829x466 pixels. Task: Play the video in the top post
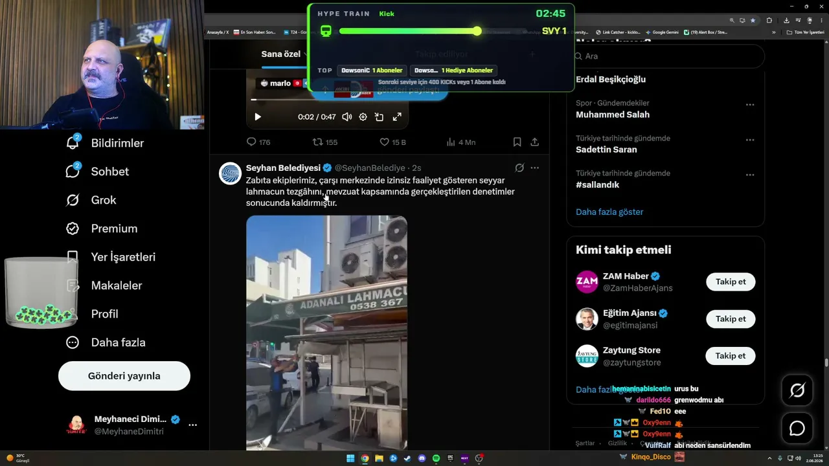click(x=258, y=117)
